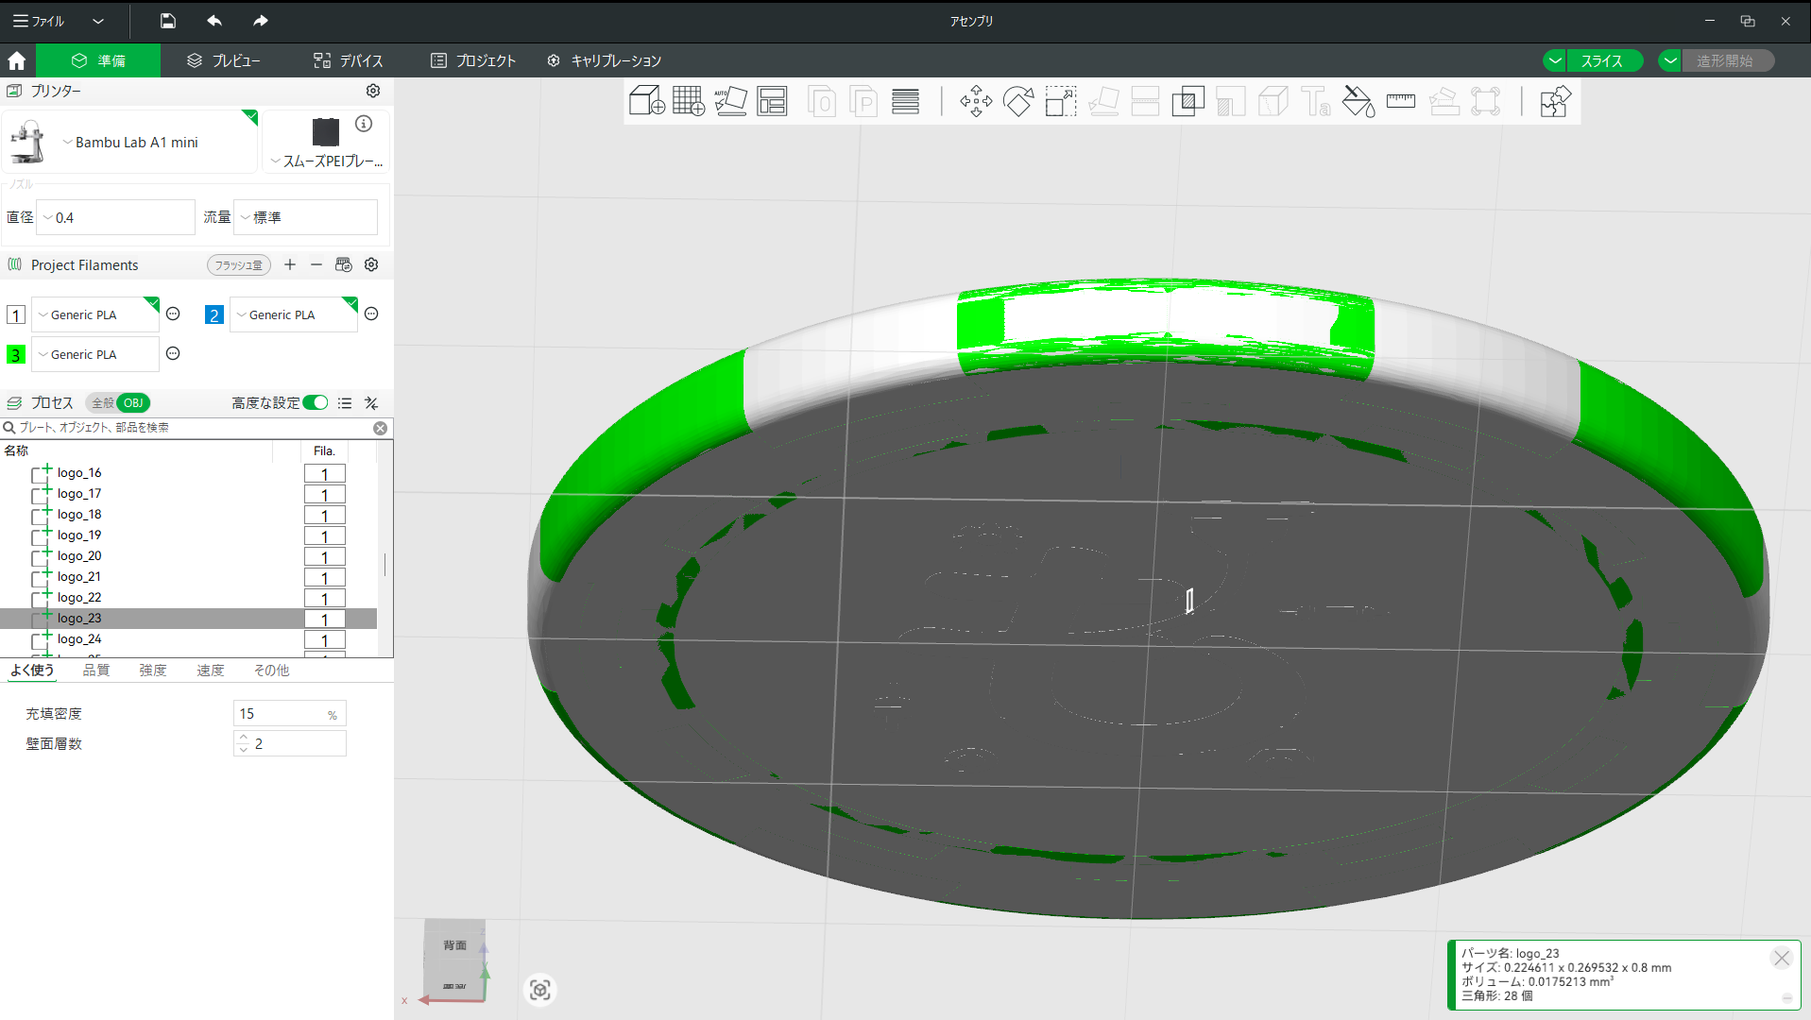Click the save project icon
This screenshot has height=1020, width=1811.
pyautogui.click(x=168, y=21)
